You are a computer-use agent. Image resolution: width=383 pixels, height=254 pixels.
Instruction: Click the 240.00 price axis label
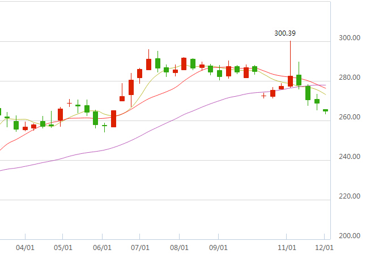click(348, 157)
